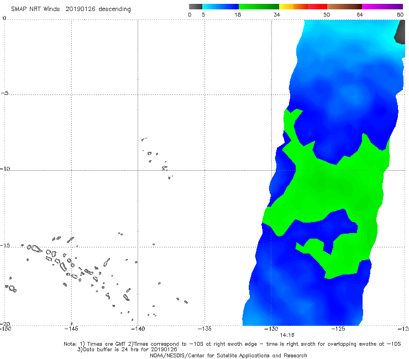The image size is (409, 359).
Task: Click the cyan-blue segment of the color bar
Action: (221, 7)
